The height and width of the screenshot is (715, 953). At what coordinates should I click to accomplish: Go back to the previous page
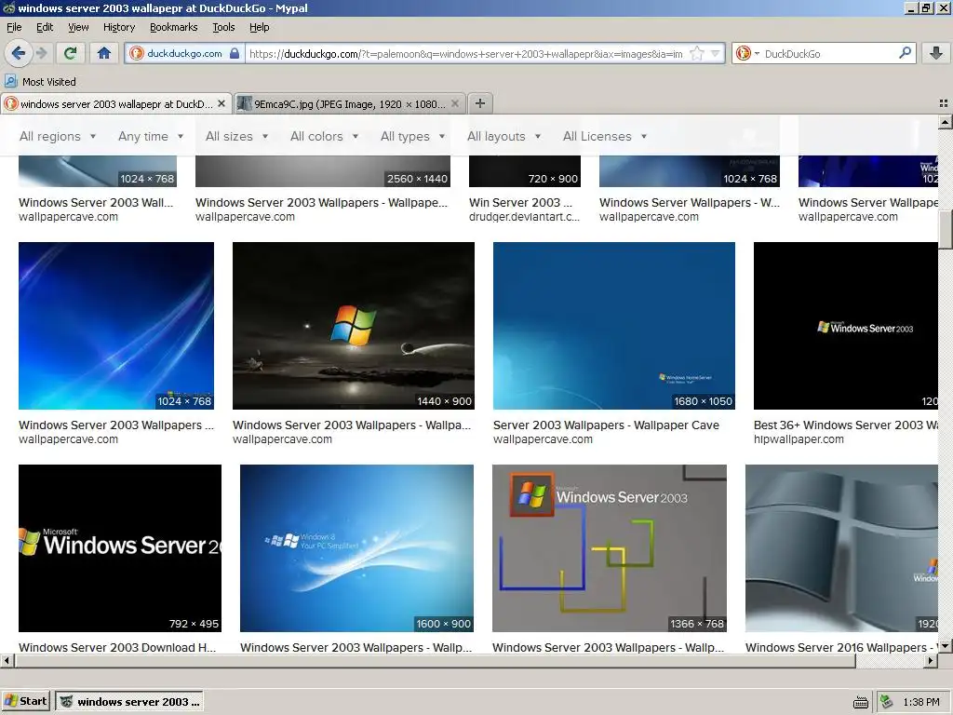19,53
